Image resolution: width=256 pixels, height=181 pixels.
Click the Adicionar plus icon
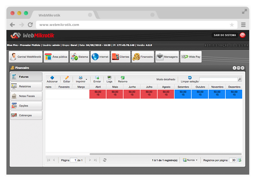(x=52, y=77)
